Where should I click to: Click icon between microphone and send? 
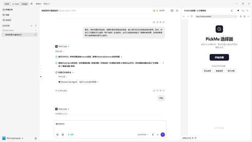158,135
